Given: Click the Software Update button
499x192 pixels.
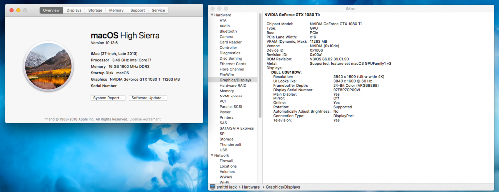Looking at the screenshot, I should 148,98.
